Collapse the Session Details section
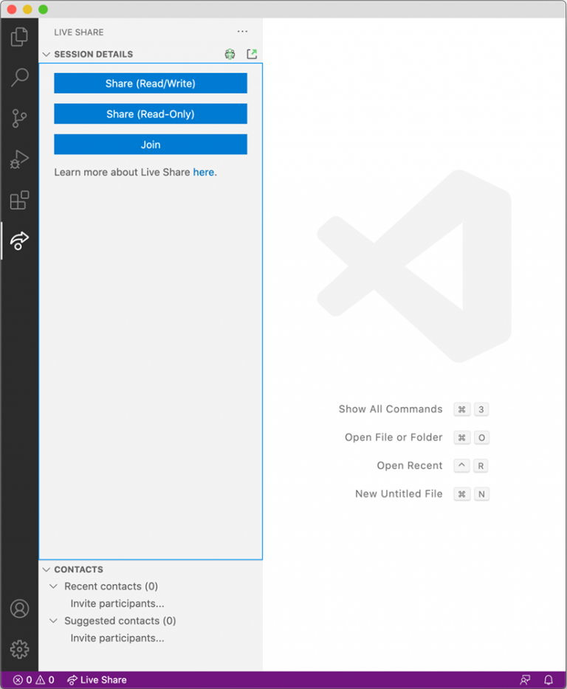The width and height of the screenshot is (567, 689). click(47, 54)
